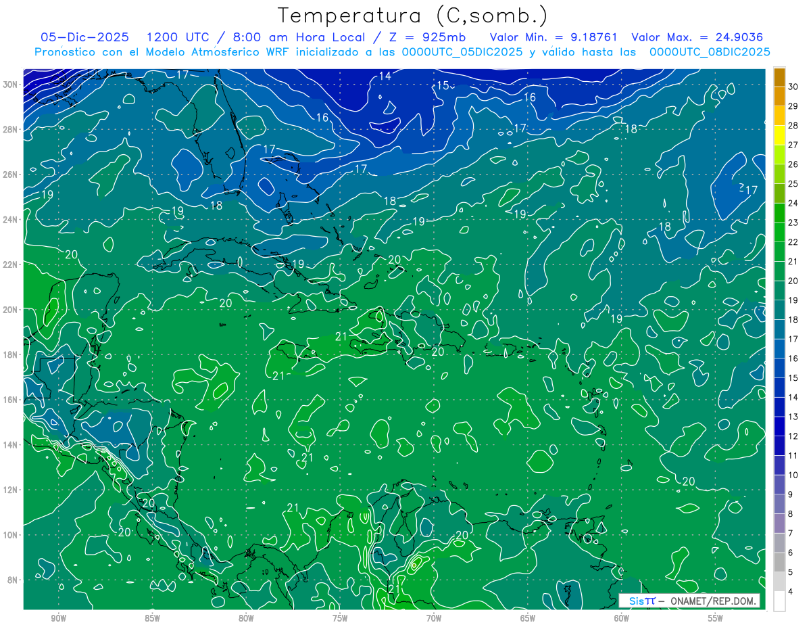The image size is (811, 627).
Task: Click the '14' isotherm contour label on the map
Action: tap(385, 76)
